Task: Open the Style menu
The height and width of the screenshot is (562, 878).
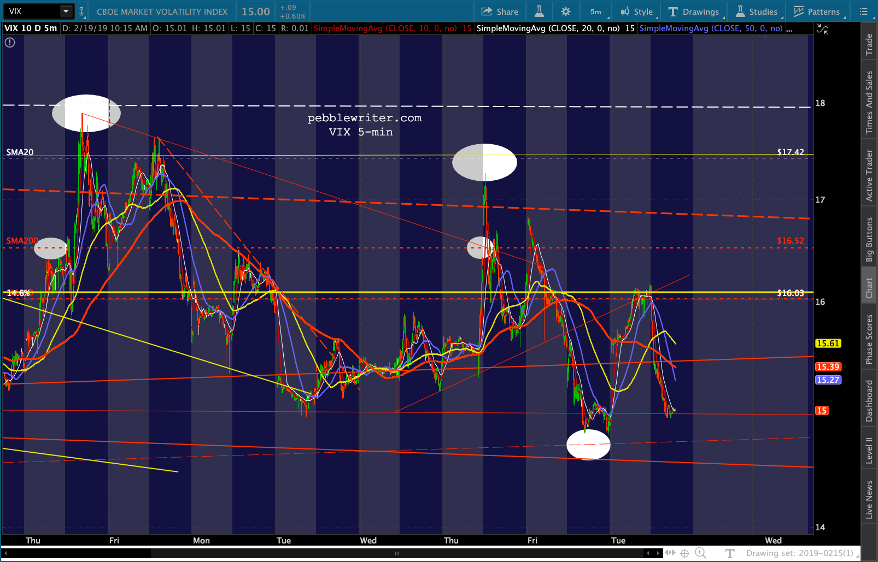Action: [637, 11]
